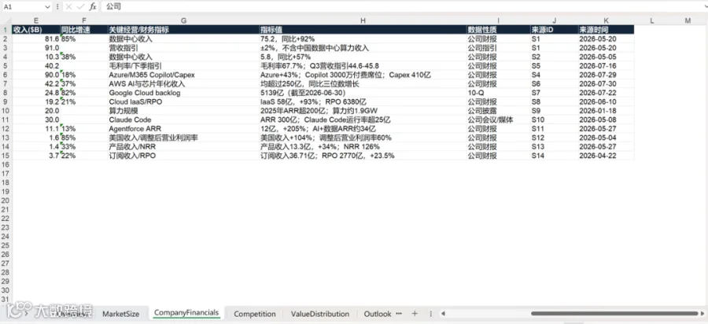
Task: Click the 数据性质 header cell
Action: coord(499,30)
